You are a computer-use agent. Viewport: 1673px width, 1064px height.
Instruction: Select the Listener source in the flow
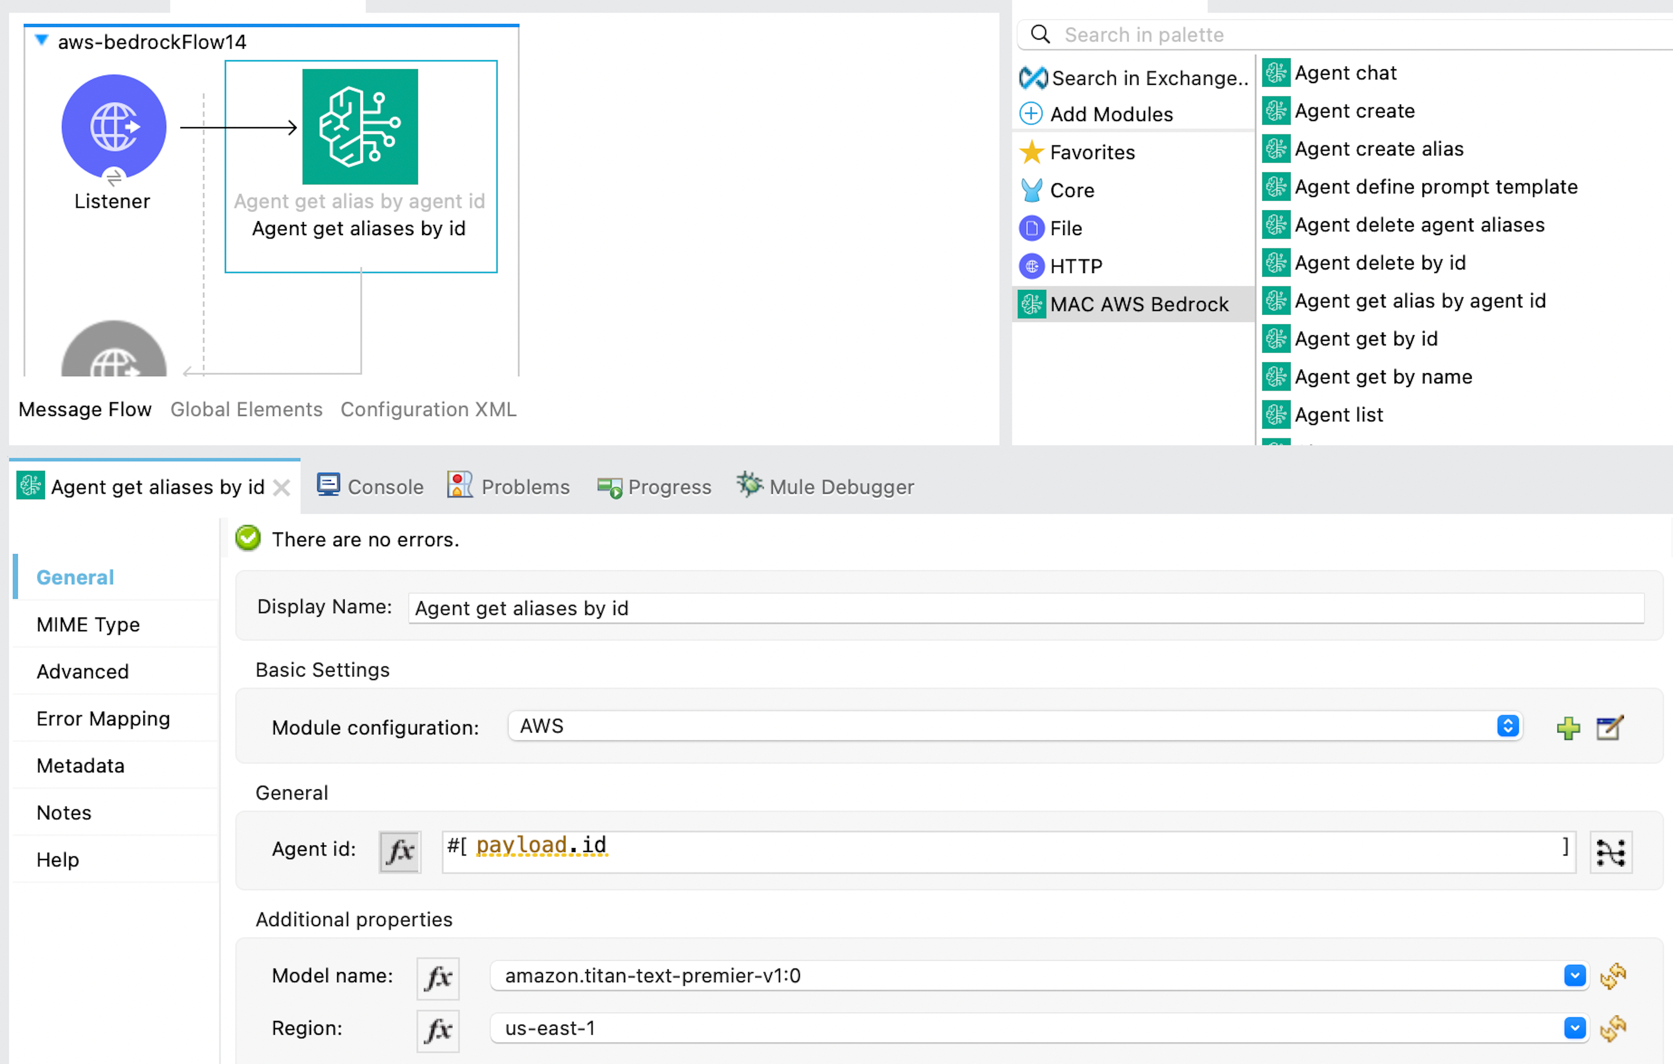(x=114, y=126)
